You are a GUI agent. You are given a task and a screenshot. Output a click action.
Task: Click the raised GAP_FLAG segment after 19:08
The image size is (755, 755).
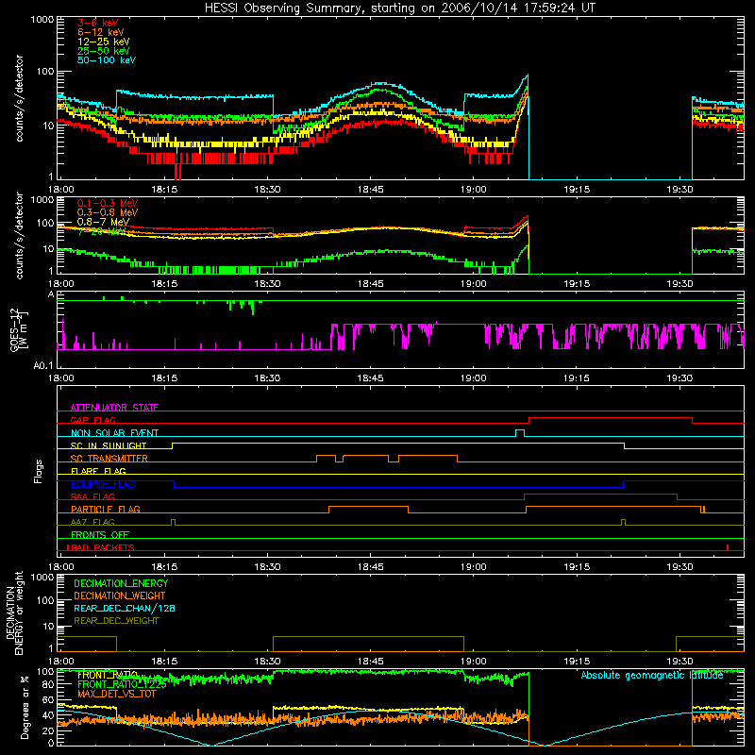tap(611, 417)
